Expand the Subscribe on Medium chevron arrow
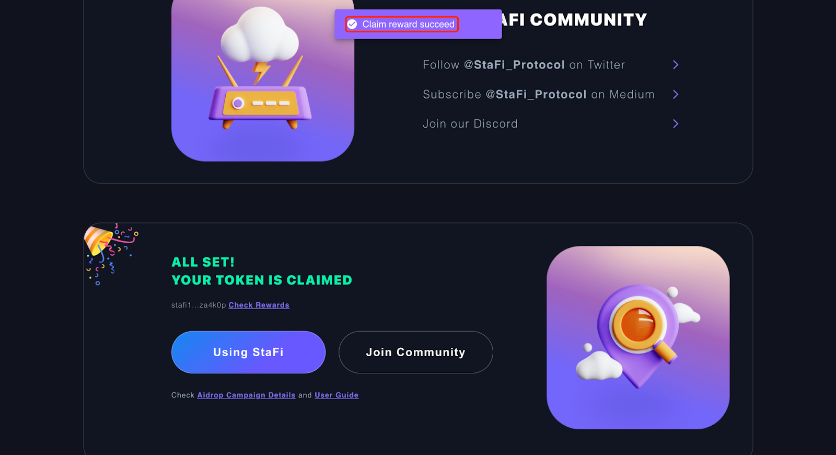 tap(676, 94)
